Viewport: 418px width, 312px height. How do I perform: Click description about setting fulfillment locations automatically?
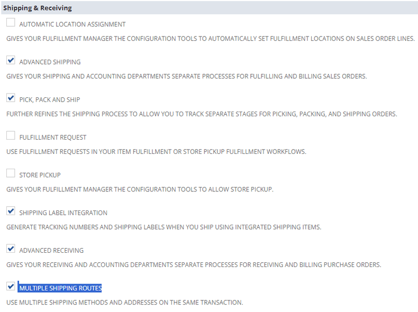click(x=211, y=39)
